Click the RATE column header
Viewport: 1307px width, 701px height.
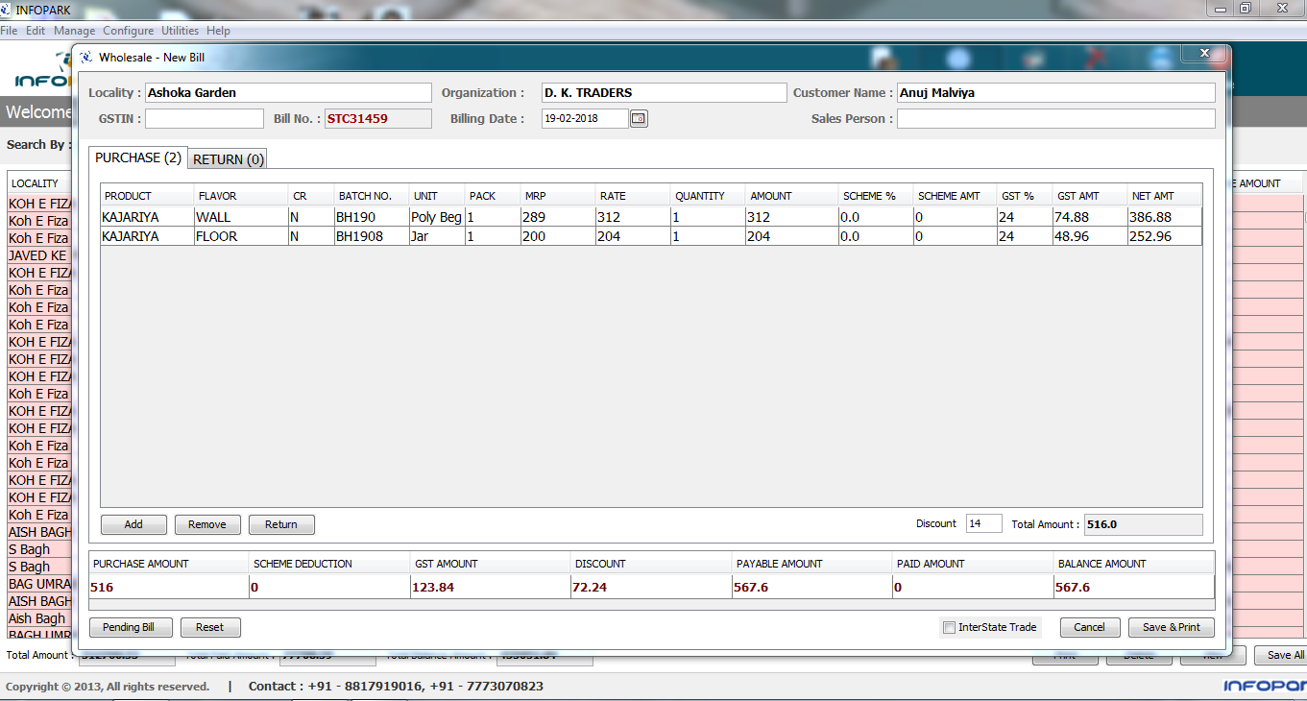click(x=634, y=196)
